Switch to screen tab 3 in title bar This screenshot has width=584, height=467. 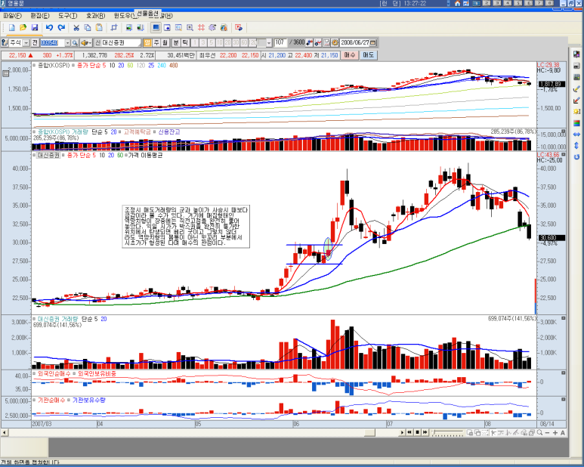click(497, 3)
